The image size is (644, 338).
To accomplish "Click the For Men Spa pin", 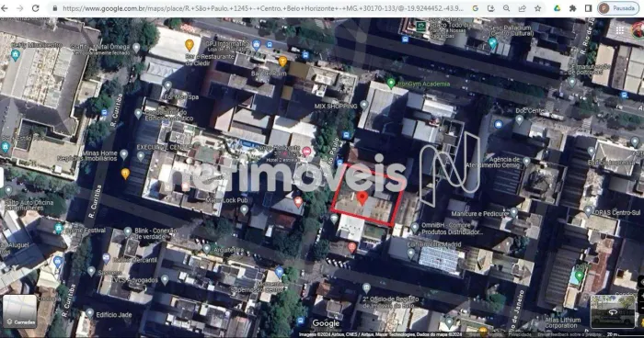I will (167, 85).
